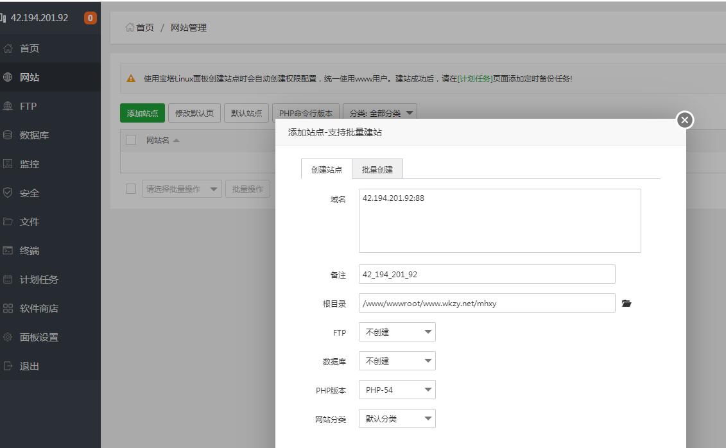
Task: Switch to the 批量创建 tab
Action: tap(377, 169)
